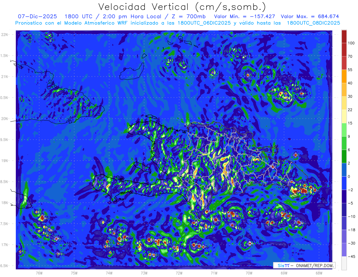
Task: Click the colorbar label '0'
Action: tap(349, 177)
